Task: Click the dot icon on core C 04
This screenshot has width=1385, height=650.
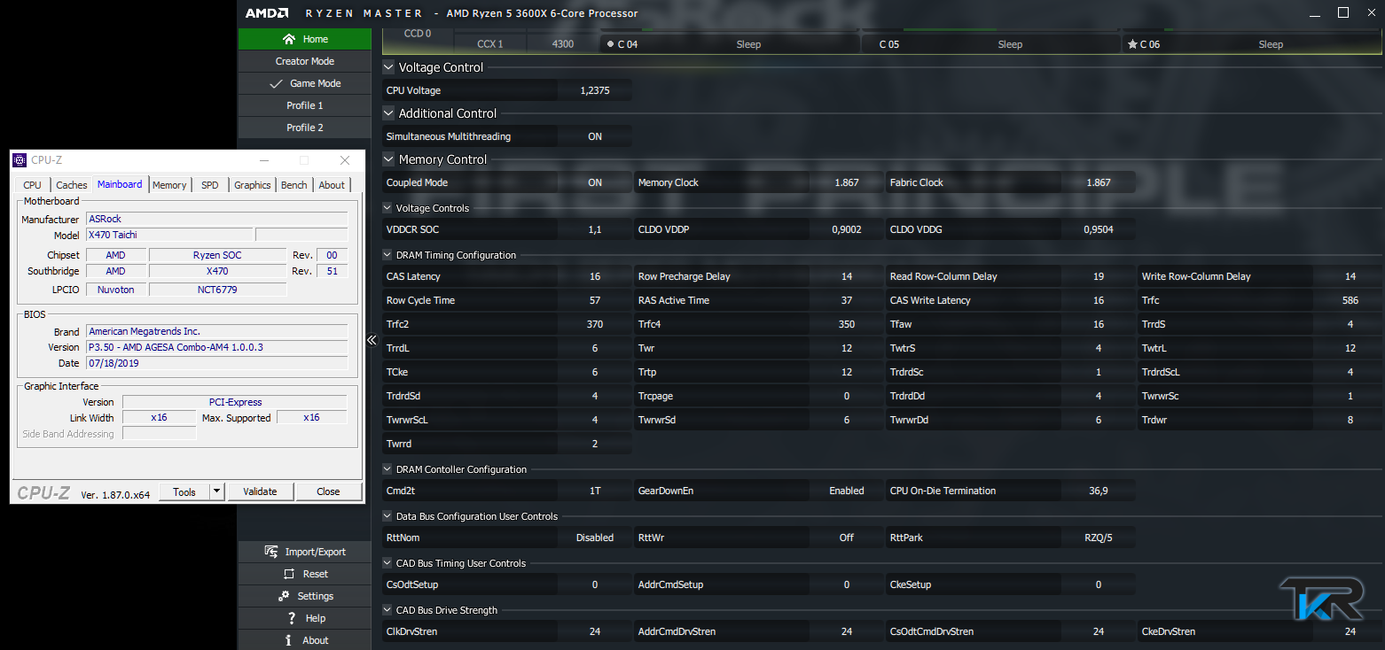Action: click(x=610, y=43)
